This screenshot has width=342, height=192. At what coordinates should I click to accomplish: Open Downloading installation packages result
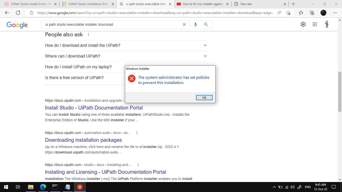click(x=83, y=140)
